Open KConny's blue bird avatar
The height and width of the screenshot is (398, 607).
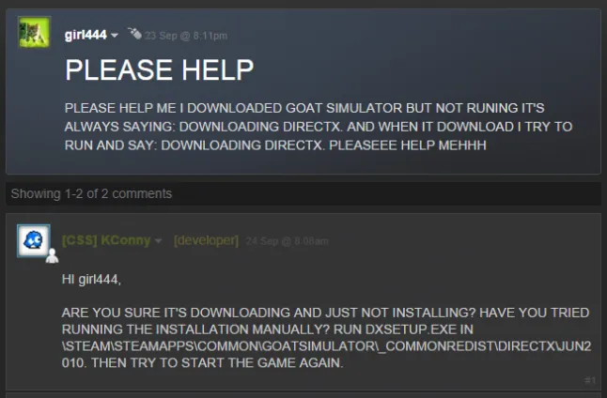[x=34, y=240]
